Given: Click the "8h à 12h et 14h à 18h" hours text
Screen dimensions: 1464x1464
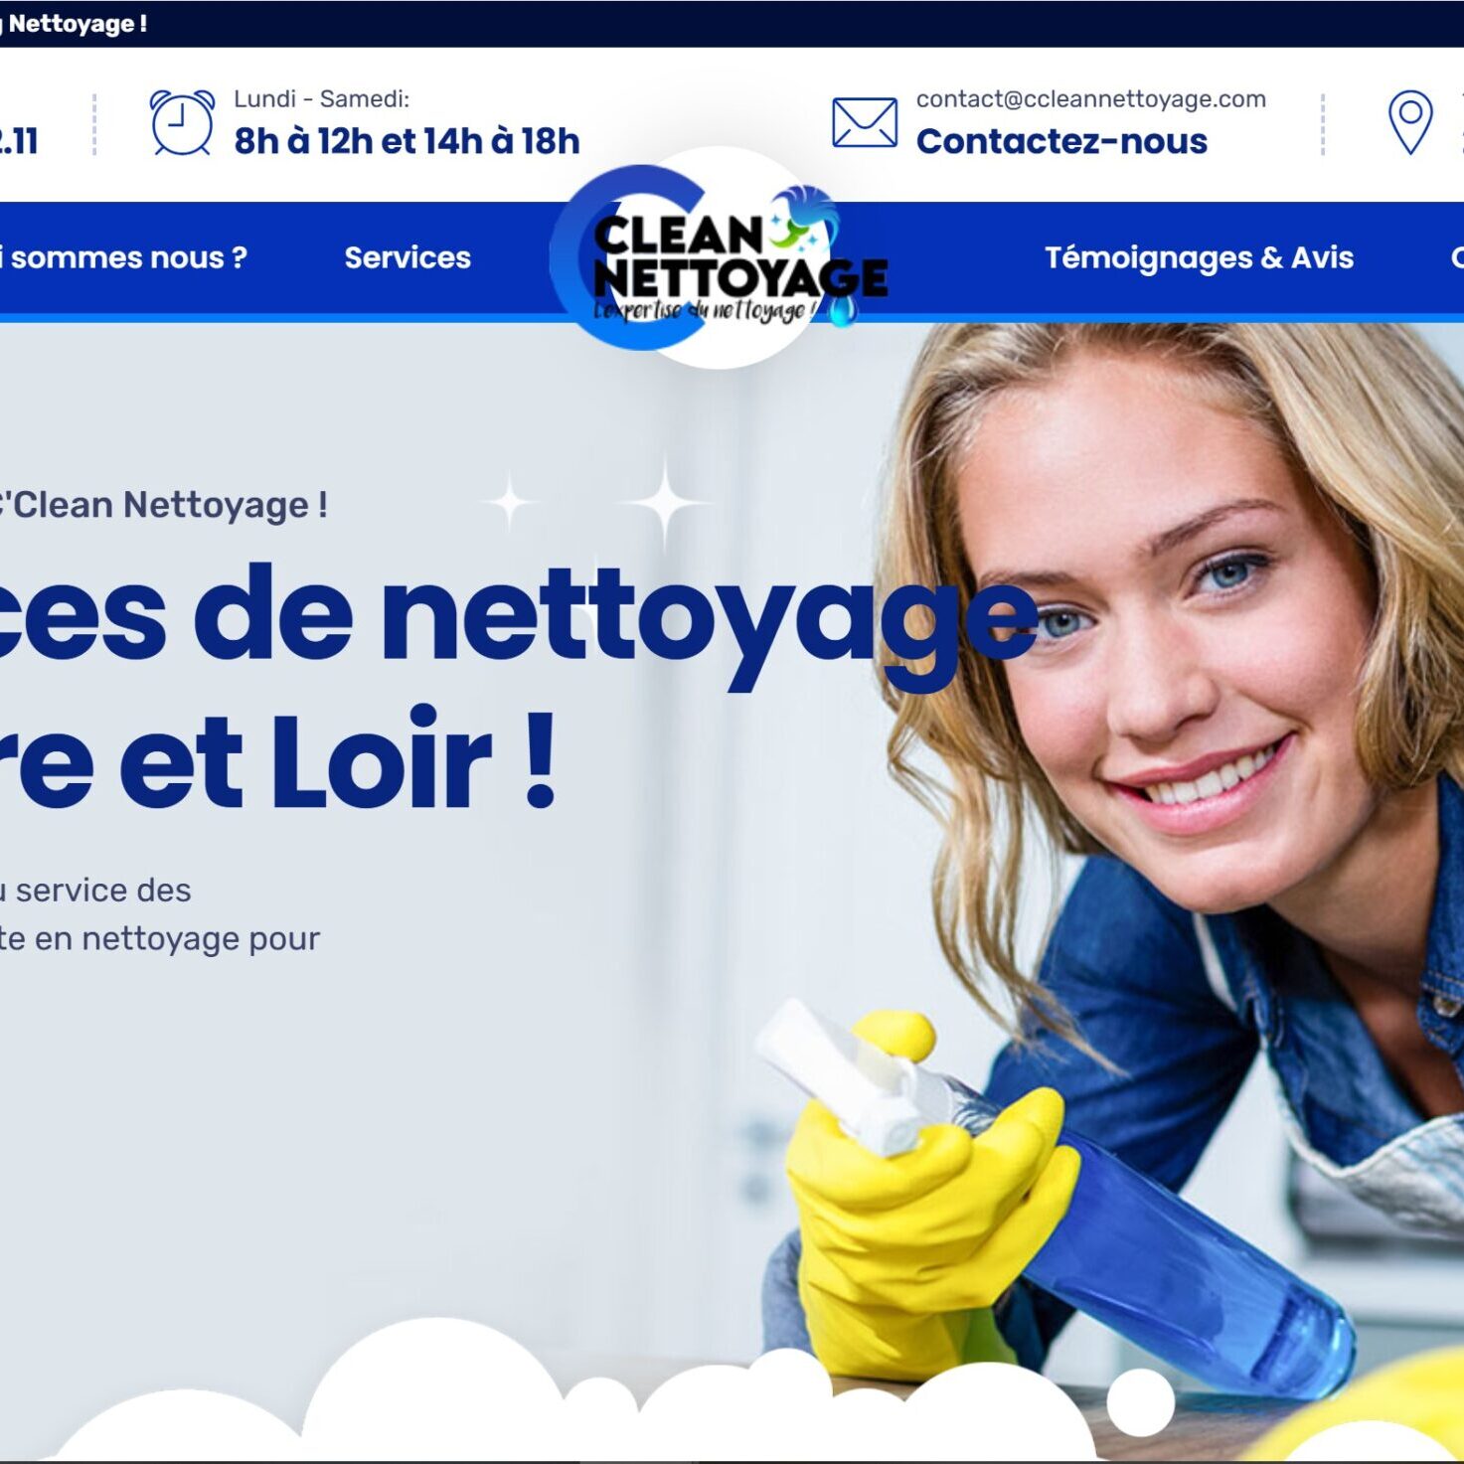Looking at the screenshot, I should coord(407,141).
